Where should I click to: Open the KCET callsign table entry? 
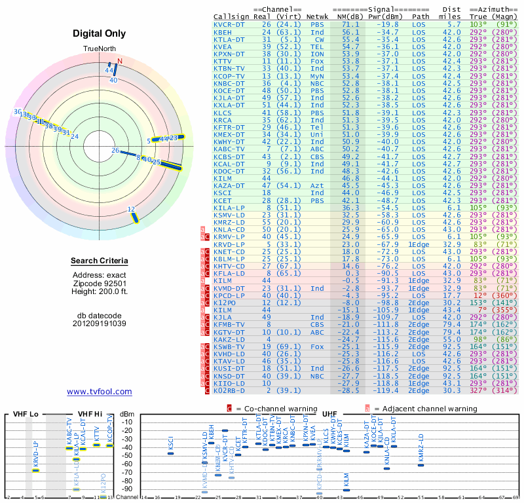(223, 200)
